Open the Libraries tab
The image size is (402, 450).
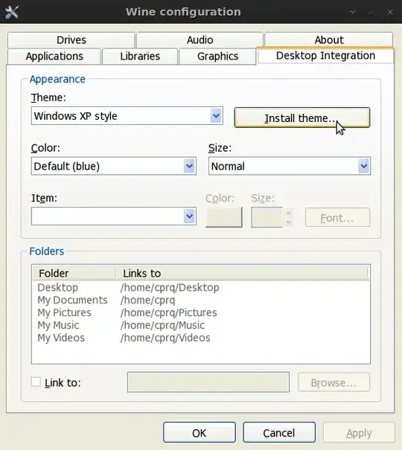click(140, 57)
